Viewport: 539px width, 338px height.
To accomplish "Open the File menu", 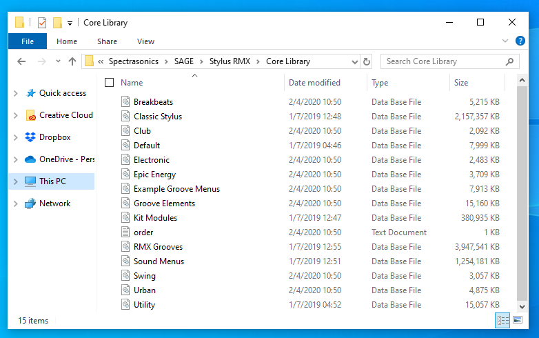I will tap(28, 41).
